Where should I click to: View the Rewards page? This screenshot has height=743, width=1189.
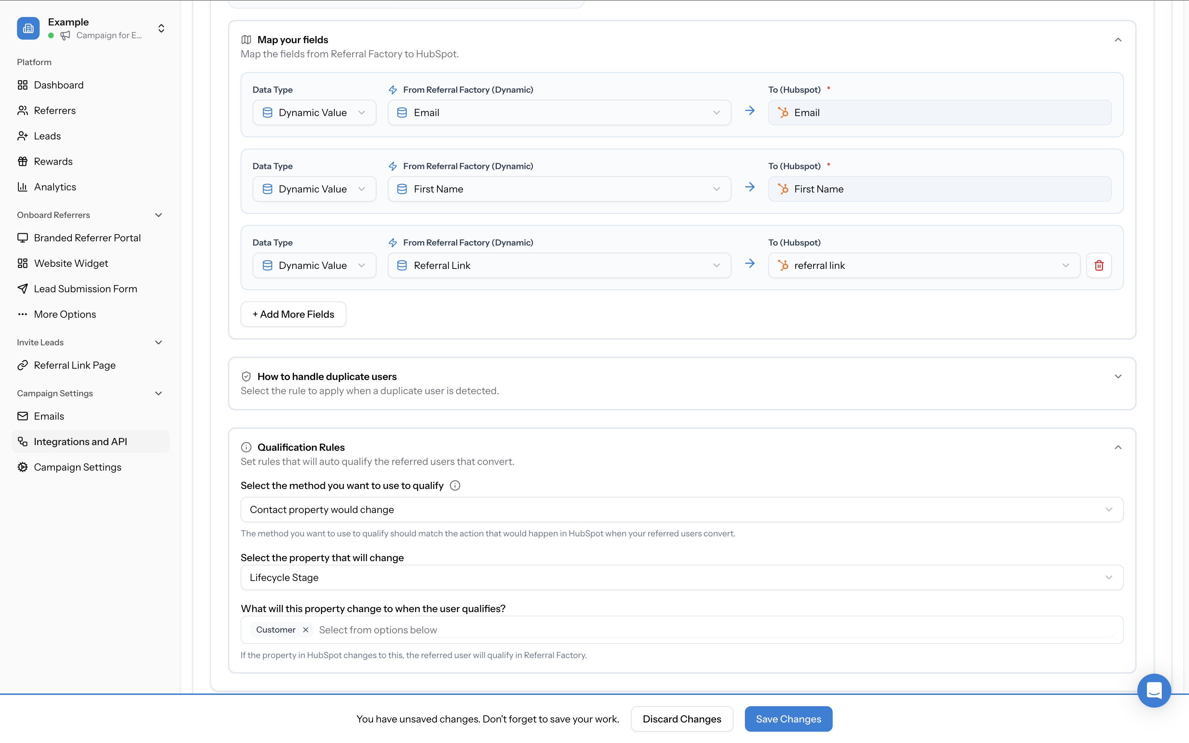(x=53, y=161)
